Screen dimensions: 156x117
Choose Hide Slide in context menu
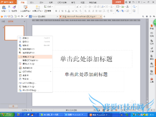[35, 86]
